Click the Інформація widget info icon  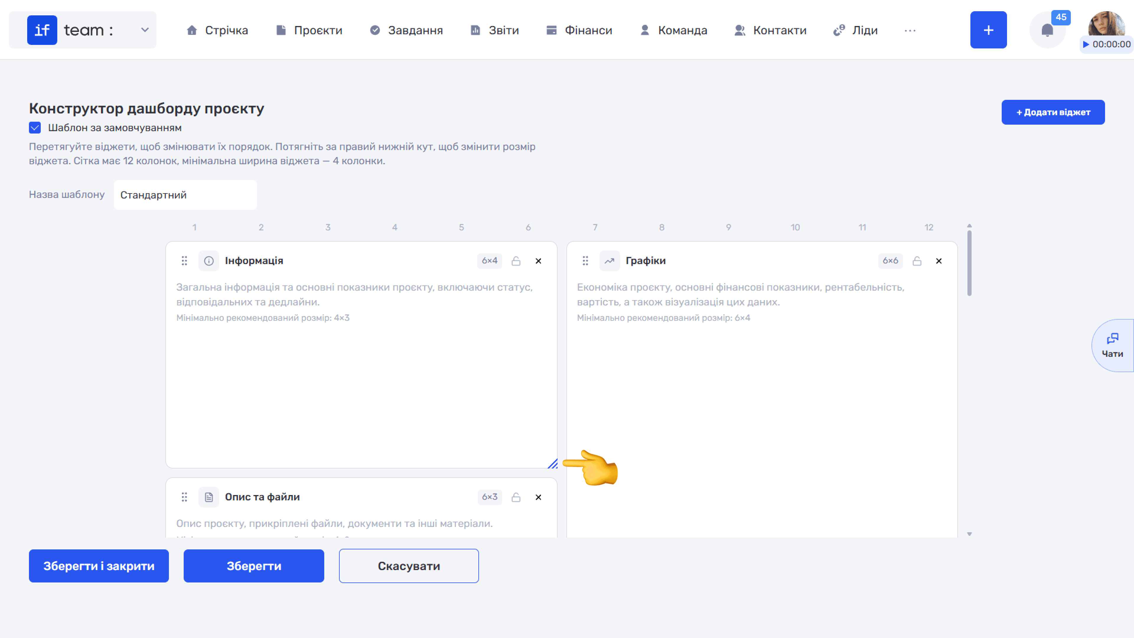209,261
